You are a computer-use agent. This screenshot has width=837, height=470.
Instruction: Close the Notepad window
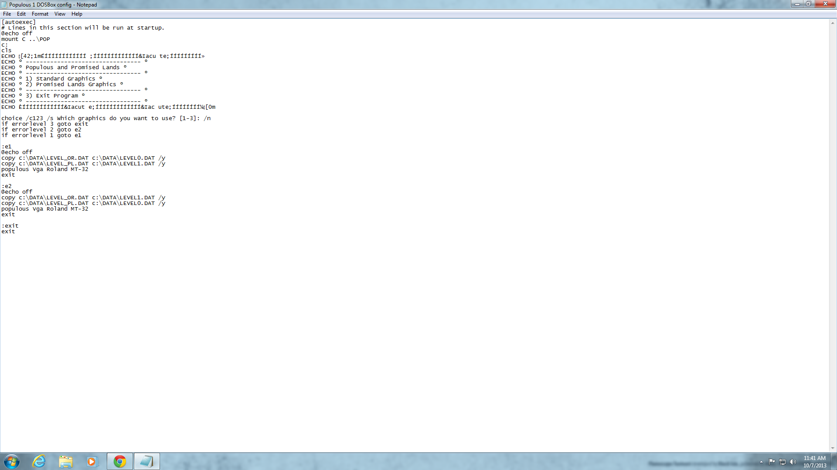coord(825,4)
